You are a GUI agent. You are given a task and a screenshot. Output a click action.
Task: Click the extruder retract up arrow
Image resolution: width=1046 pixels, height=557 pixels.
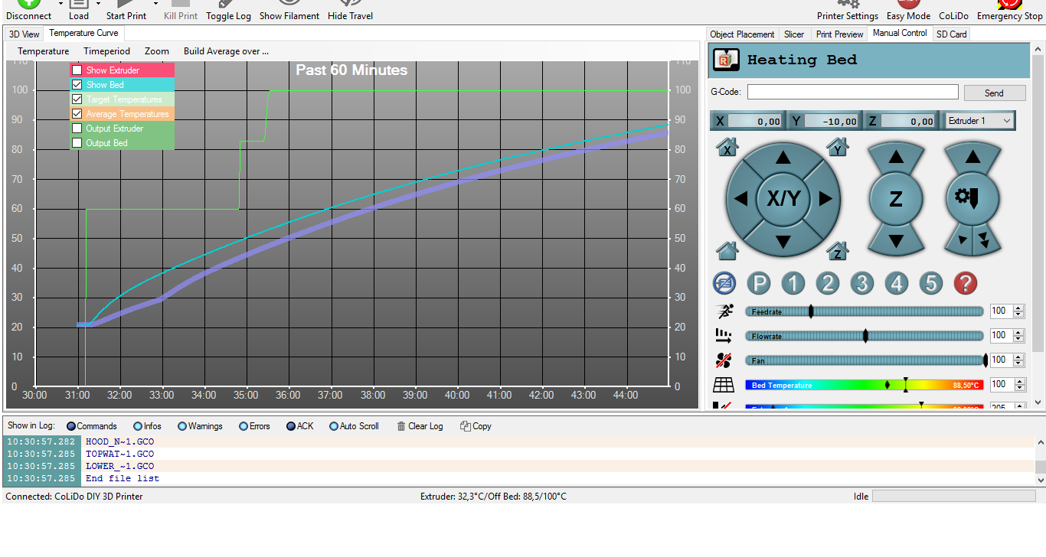tap(972, 158)
